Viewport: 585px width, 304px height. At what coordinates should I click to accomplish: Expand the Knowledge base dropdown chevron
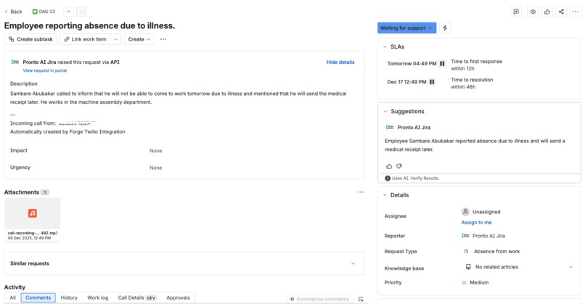[570, 267]
